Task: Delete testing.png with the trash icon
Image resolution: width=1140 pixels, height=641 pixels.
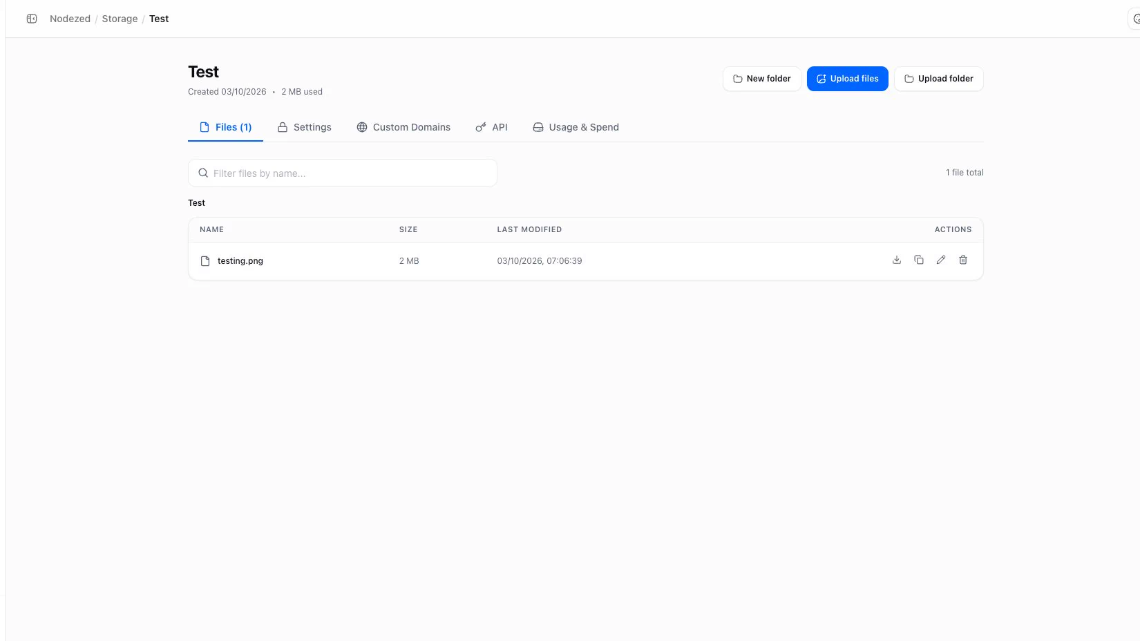Action: [963, 260]
